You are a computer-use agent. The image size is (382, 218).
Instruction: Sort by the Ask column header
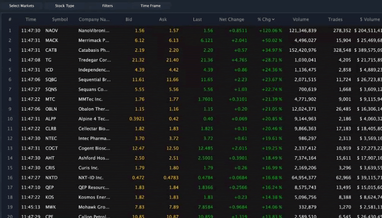pyautogui.click(x=163, y=19)
